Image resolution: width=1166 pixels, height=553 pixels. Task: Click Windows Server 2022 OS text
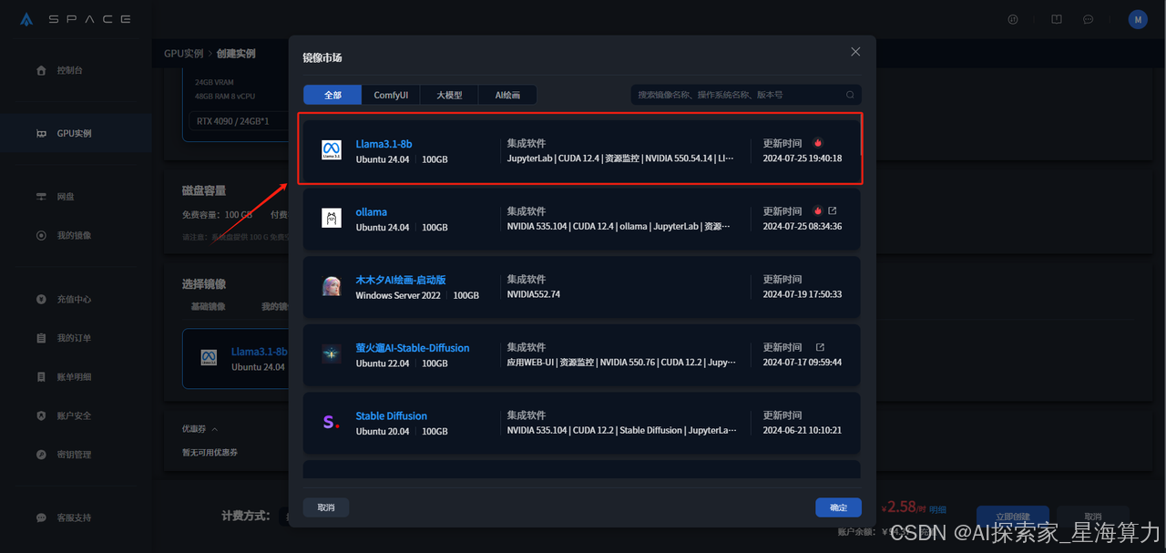pos(398,296)
